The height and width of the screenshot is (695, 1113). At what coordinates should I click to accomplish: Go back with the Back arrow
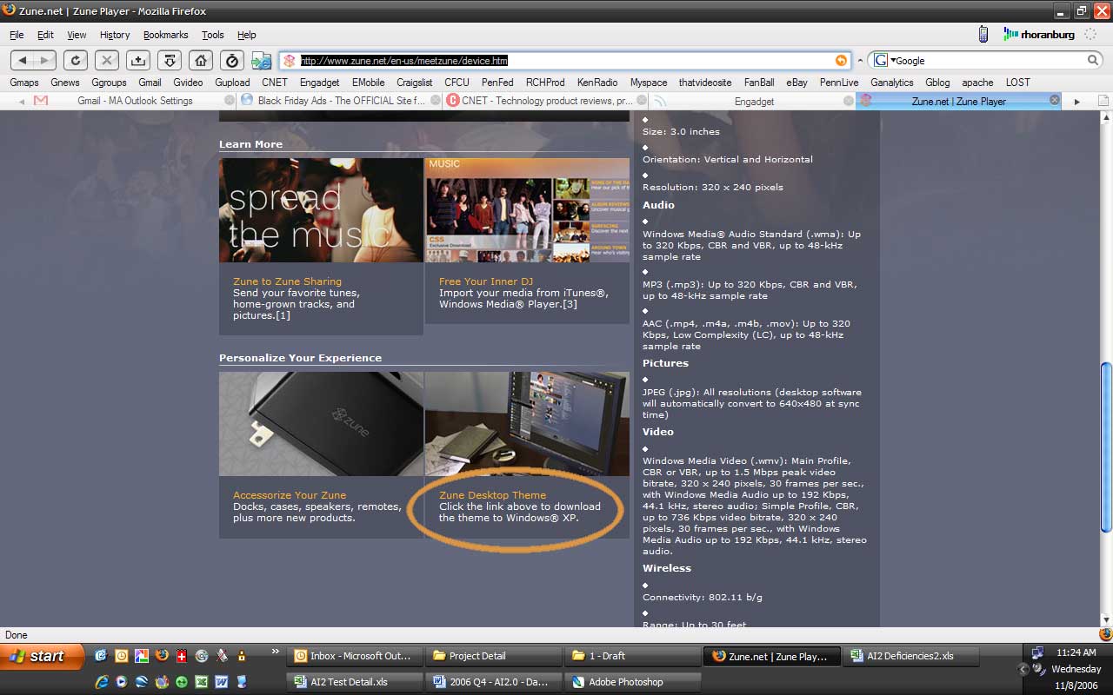click(23, 60)
